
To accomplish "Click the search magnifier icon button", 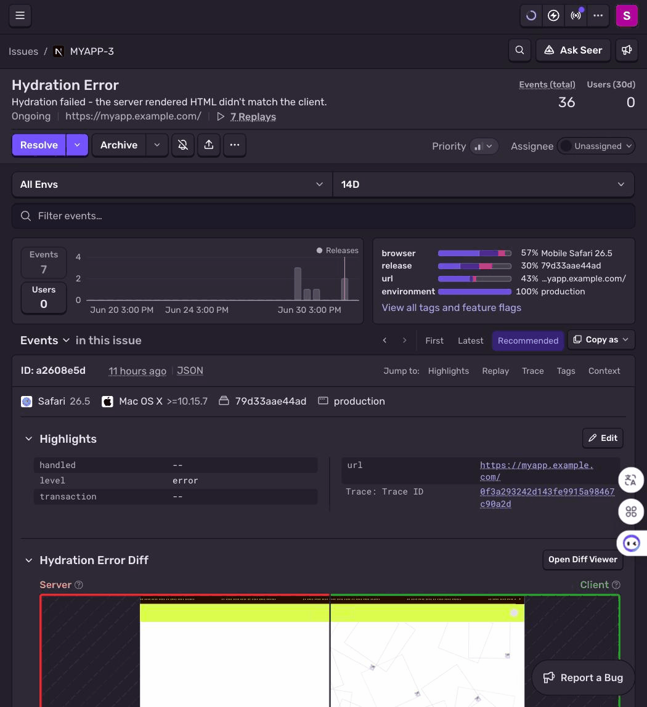I will pyautogui.click(x=520, y=50).
